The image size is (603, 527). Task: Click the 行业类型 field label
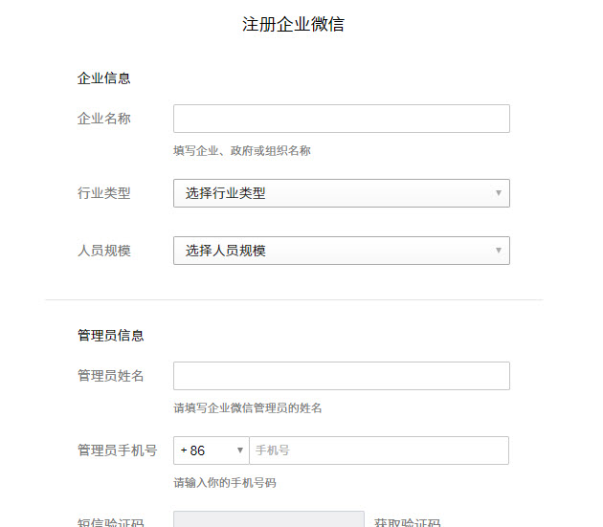[x=103, y=193]
